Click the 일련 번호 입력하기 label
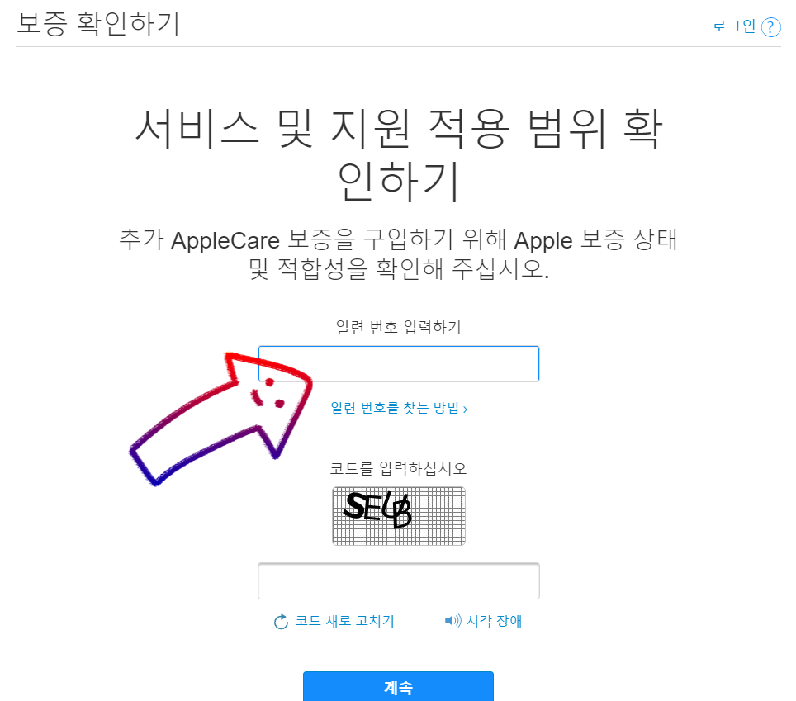796x701 pixels. pos(399,327)
